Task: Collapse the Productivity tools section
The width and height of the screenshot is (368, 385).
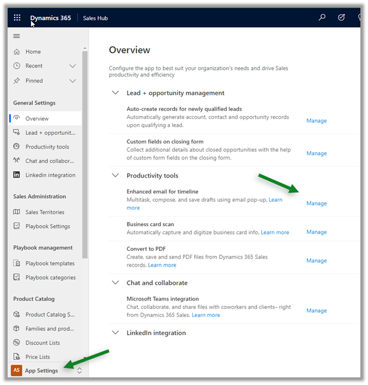Action: coord(115,176)
